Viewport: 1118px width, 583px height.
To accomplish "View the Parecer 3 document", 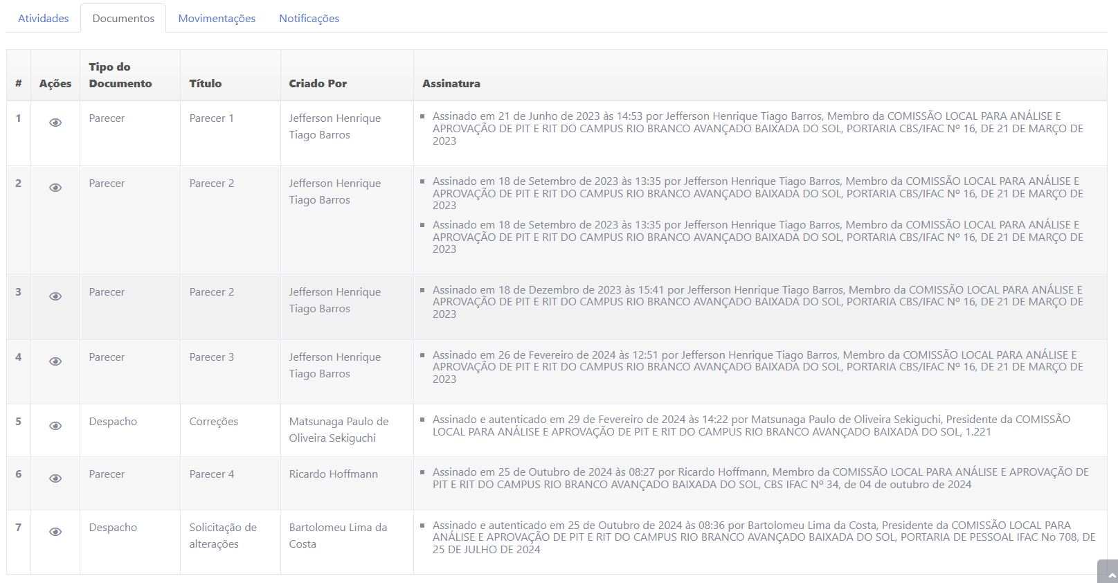I will pos(55,361).
